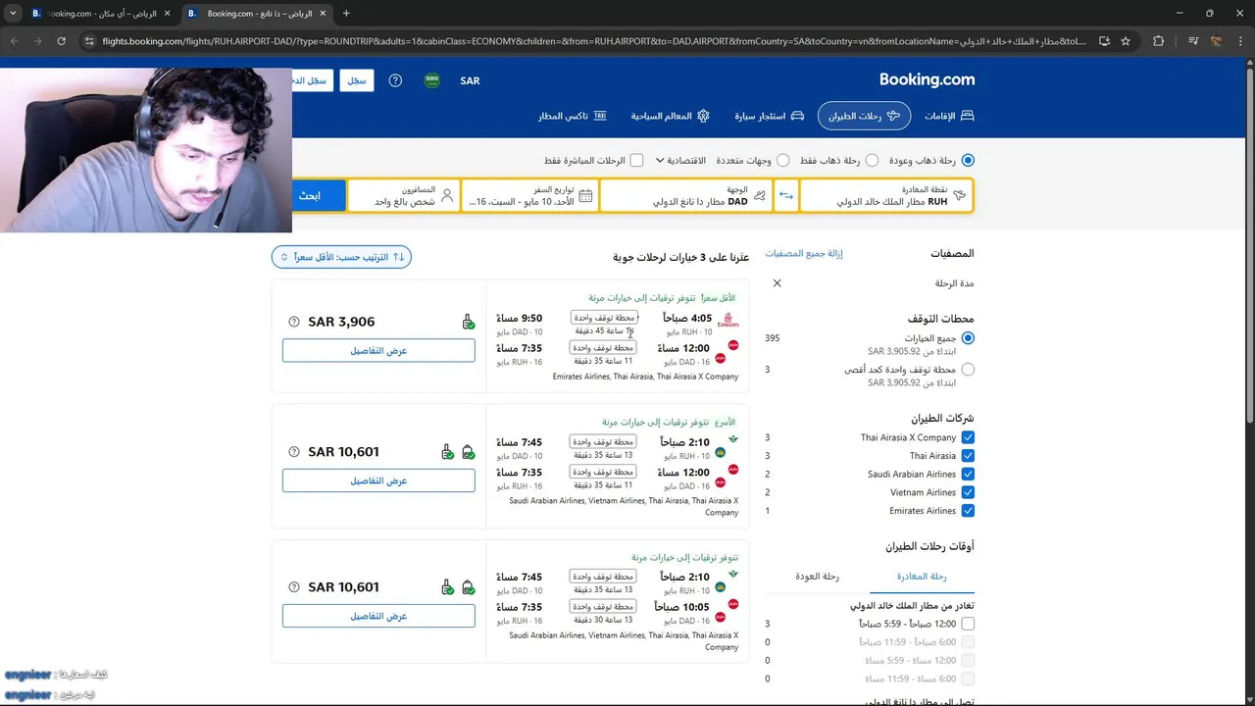Open price info icon on second SAR 10,601 result
1255x706 pixels.
coord(294,452)
